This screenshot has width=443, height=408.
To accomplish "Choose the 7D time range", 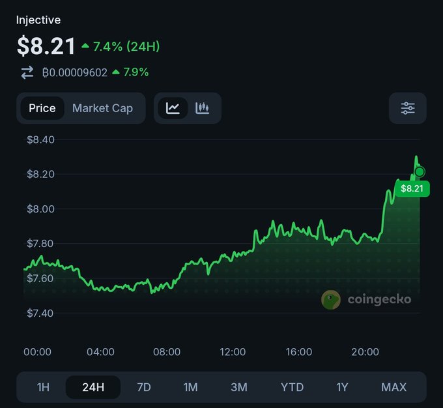I will click(x=144, y=387).
